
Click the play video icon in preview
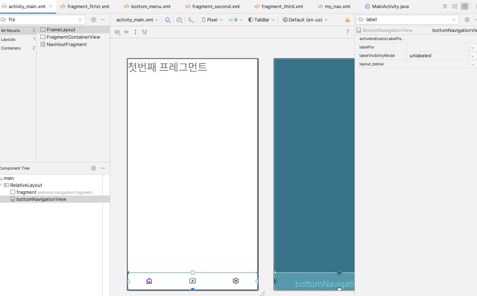[192, 281]
